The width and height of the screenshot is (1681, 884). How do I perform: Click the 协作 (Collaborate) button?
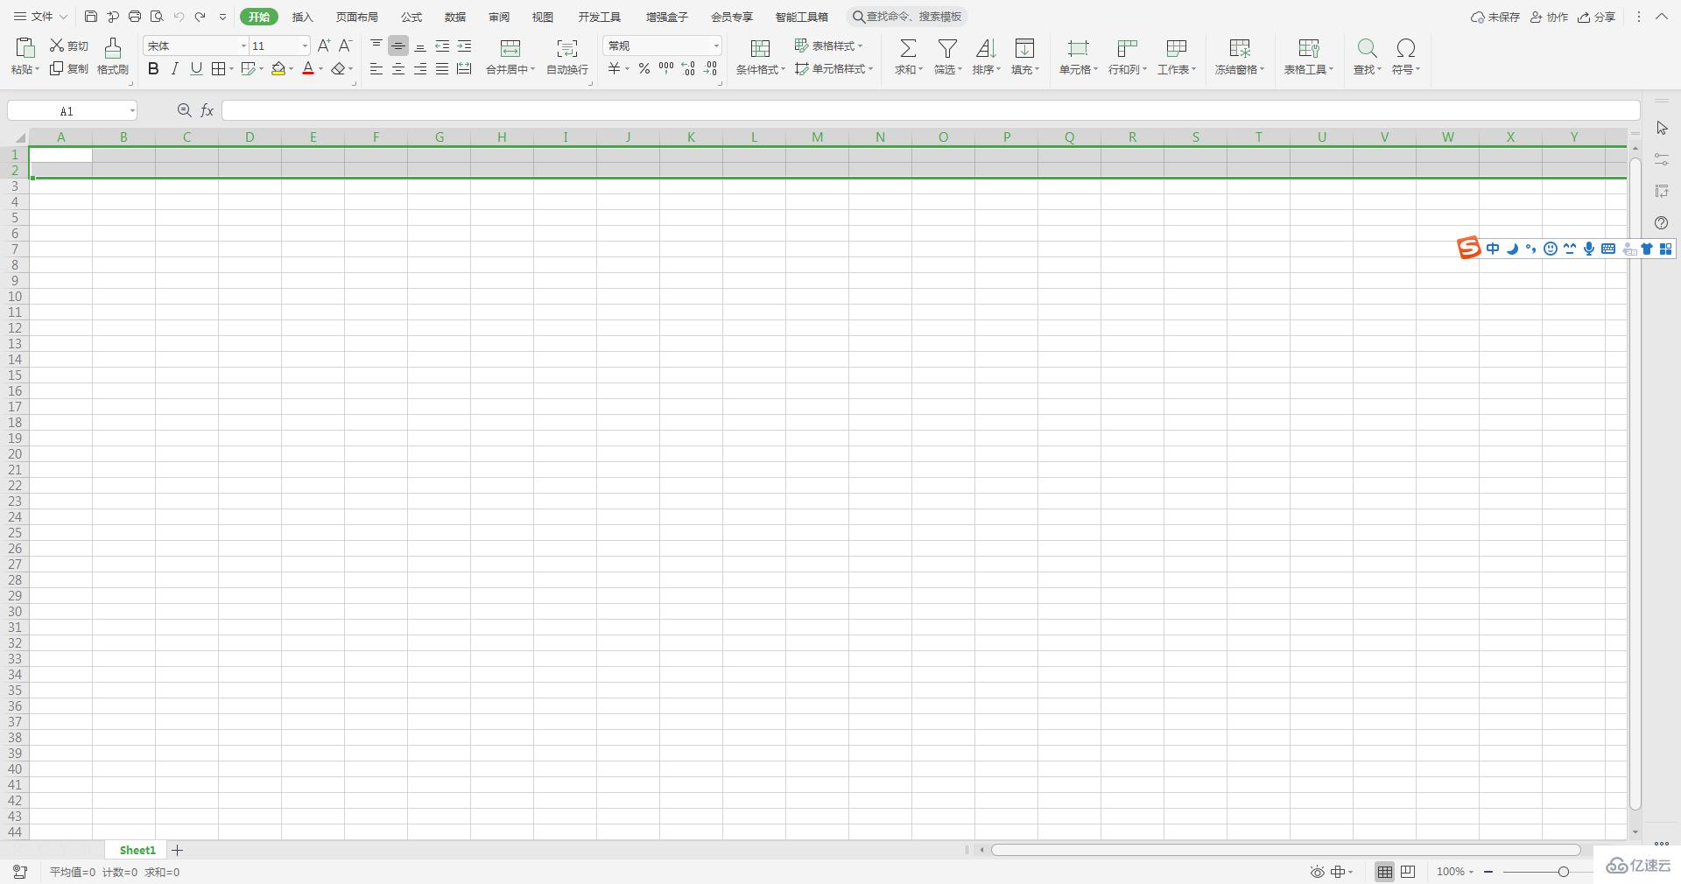coord(1549,17)
